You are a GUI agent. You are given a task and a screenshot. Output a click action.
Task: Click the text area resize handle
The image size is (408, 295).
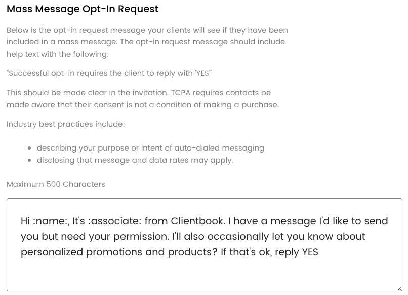pos(398,287)
